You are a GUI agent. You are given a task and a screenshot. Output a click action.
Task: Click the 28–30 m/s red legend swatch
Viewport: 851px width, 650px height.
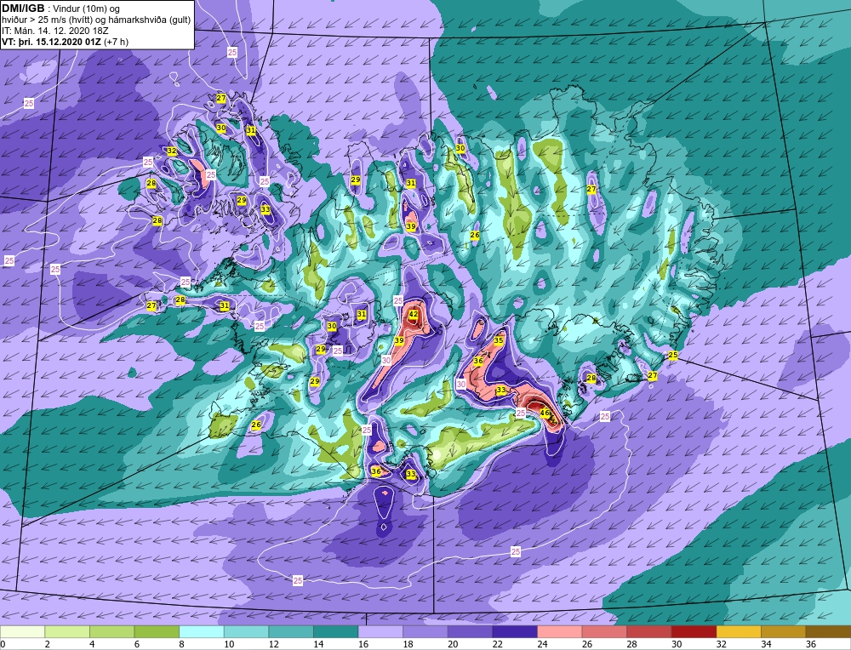tap(649, 631)
